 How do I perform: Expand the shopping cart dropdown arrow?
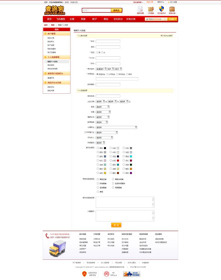coord(165,19)
